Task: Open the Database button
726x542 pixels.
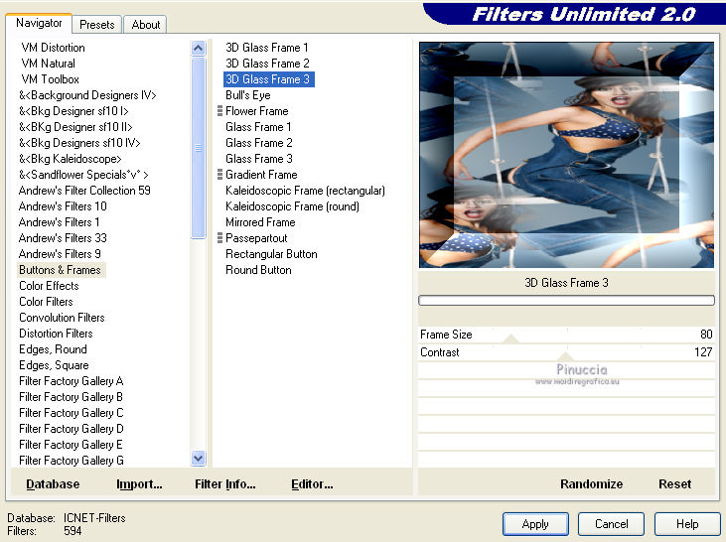Action: (53, 483)
